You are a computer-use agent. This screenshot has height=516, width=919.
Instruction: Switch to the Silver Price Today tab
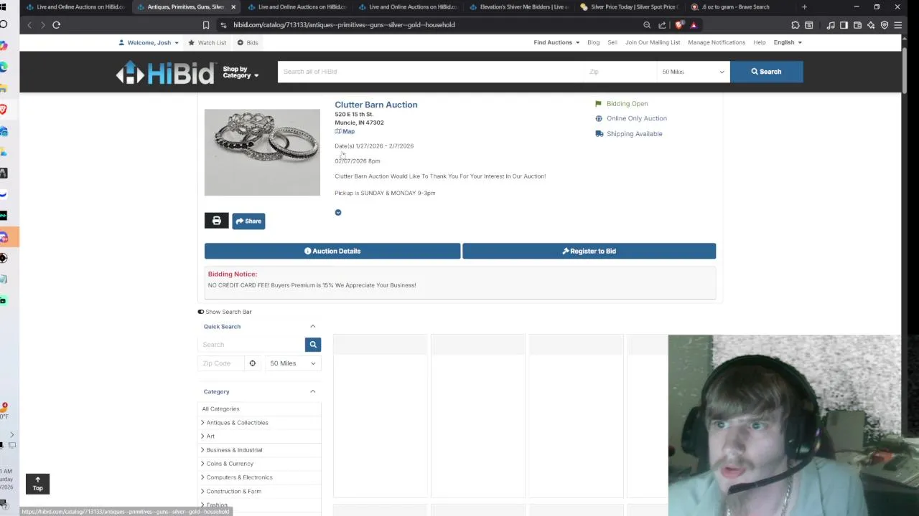click(x=628, y=7)
